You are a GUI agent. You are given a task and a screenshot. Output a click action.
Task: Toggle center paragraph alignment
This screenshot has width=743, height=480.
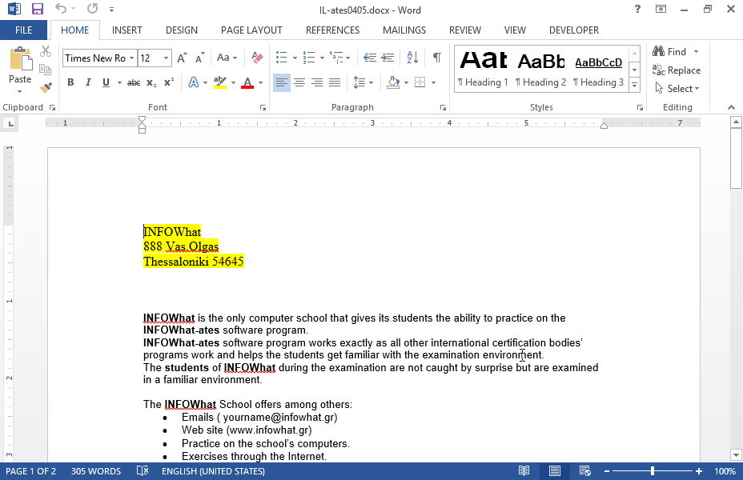coord(299,82)
